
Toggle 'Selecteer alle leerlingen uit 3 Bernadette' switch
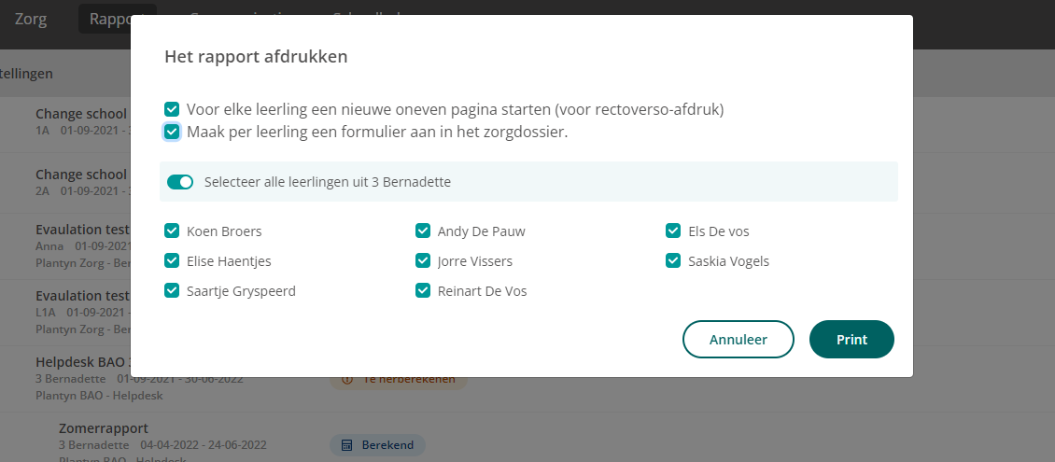pos(180,182)
